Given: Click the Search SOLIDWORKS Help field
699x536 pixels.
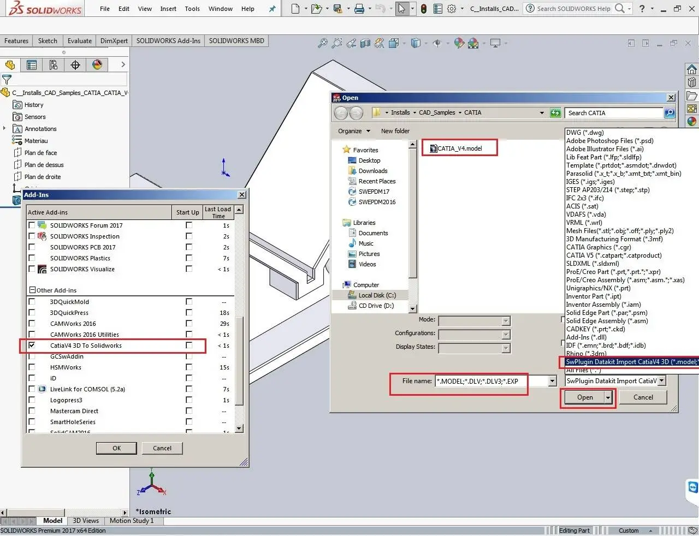Looking at the screenshot, I should (573, 9).
